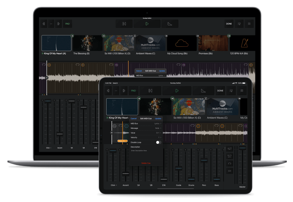Expand the MIDI Bus Lyrics option on iPad
Screen dimensions: 293x202
(158, 123)
